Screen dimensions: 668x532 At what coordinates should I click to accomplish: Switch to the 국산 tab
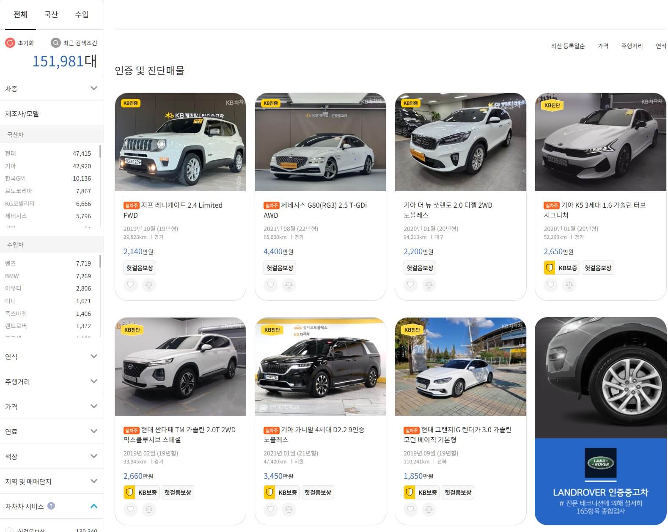tap(51, 14)
